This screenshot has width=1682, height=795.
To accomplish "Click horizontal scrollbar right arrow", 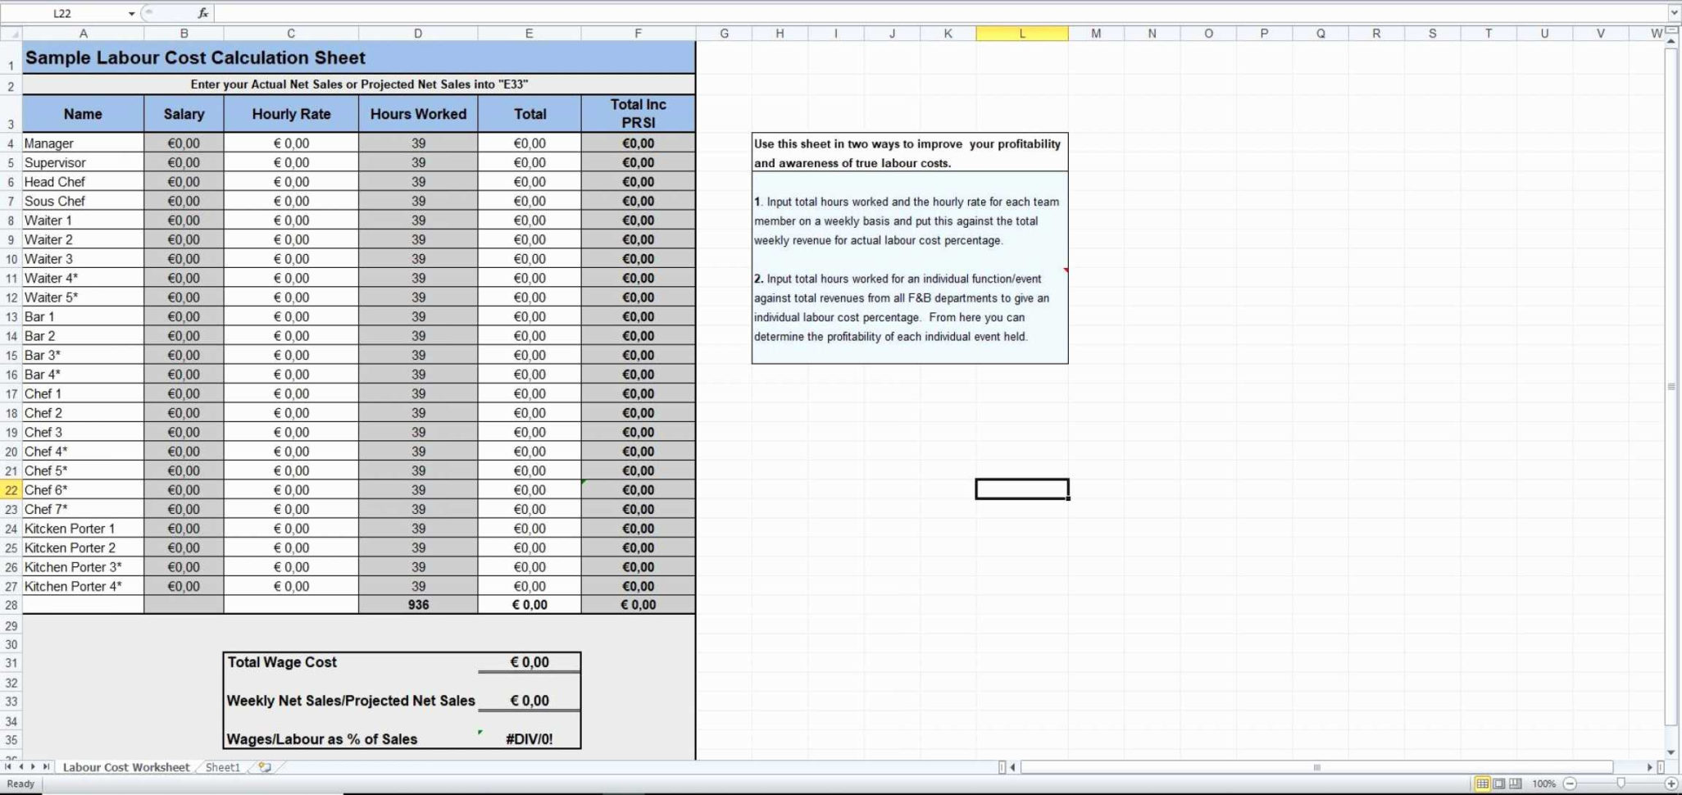I will [1649, 767].
